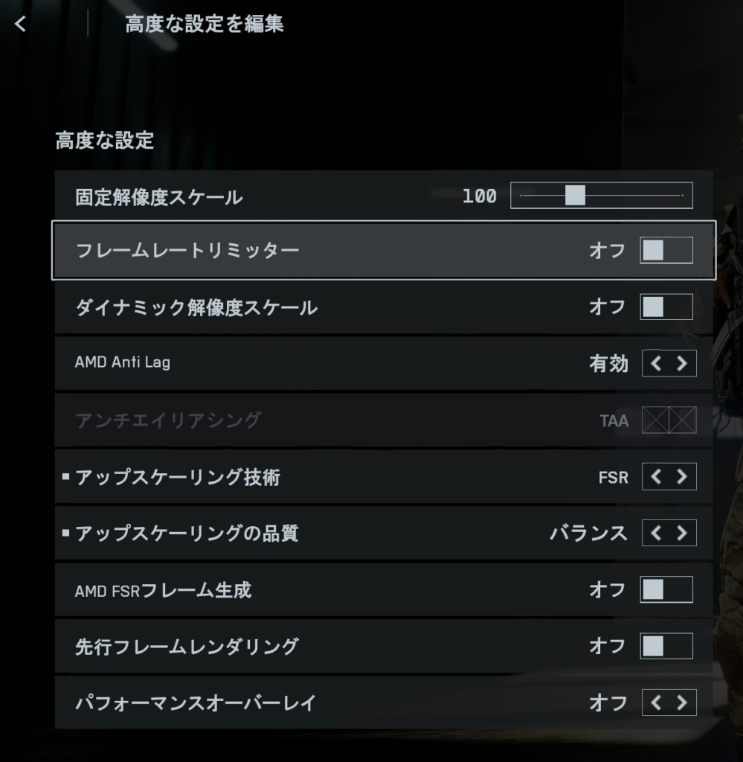Click right arrow for パフォーマンスオーバーレイ
Image resolution: width=743 pixels, height=762 pixels.
[x=682, y=702]
